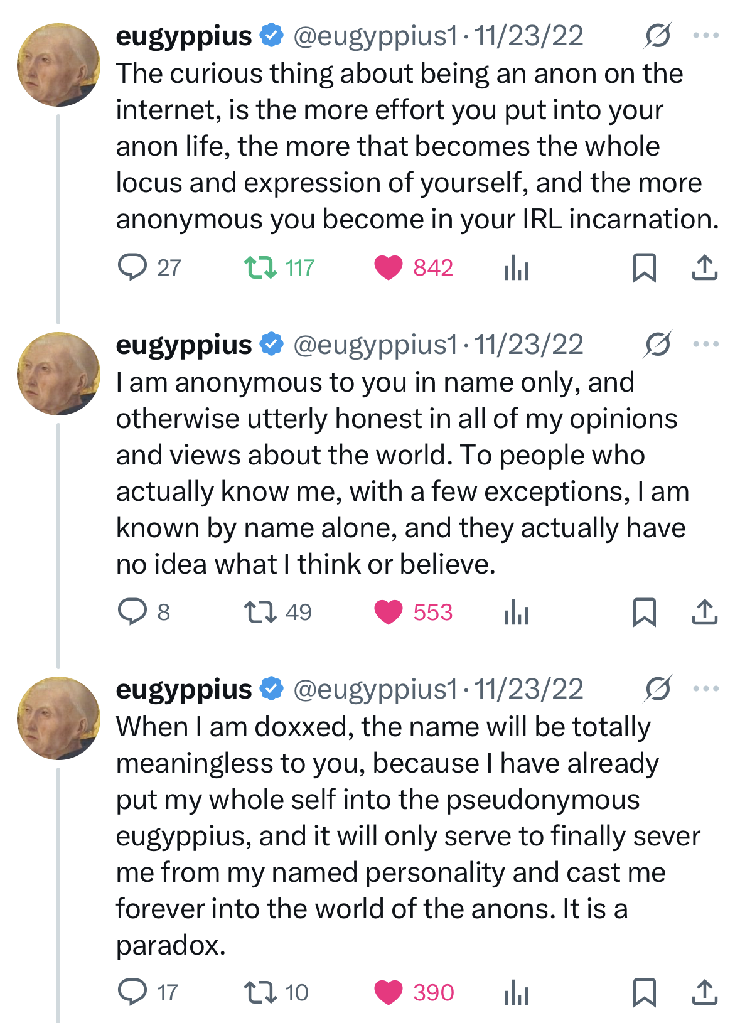
Task: Unlike the tweet with 842 likes
Action: point(389,268)
